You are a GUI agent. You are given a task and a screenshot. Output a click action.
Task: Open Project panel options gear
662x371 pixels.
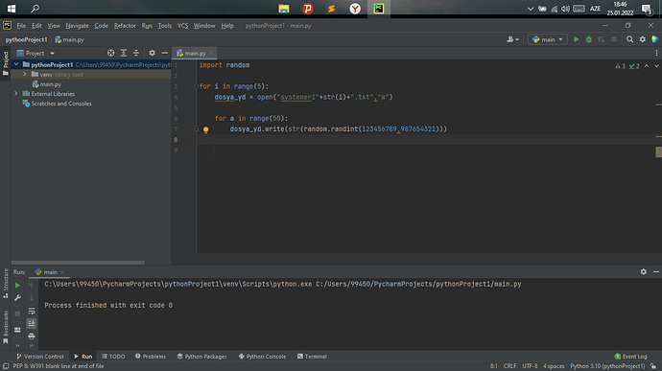pos(152,53)
